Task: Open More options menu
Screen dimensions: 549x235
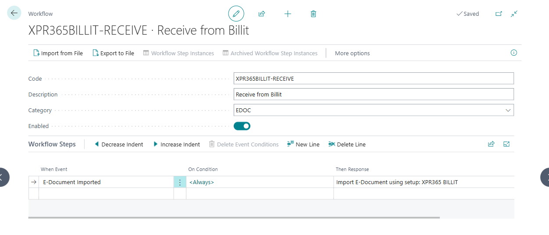Action: pyautogui.click(x=352, y=53)
